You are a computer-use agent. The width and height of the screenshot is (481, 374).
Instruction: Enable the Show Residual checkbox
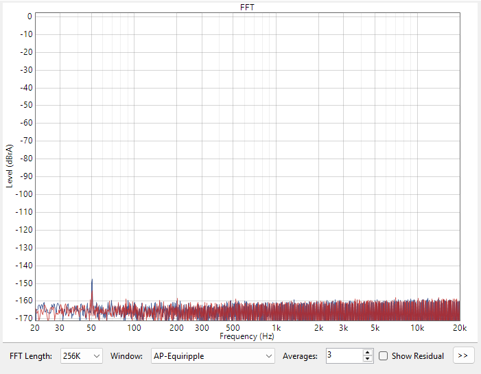tap(383, 356)
